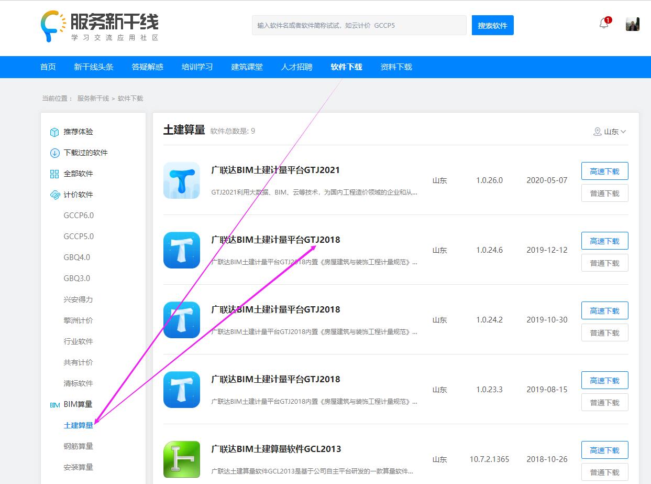The width and height of the screenshot is (651, 484).
Task: Click the 服务新干线 site logo
Action: click(x=100, y=26)
